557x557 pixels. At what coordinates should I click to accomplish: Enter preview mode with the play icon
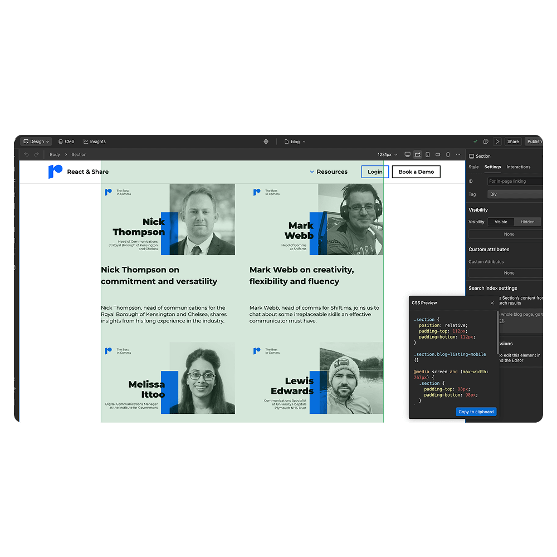(497, 141)
